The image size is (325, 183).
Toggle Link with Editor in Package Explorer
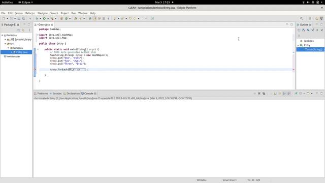(x=23, y=30)
